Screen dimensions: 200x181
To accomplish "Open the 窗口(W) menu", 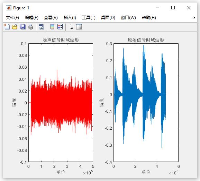I will [x=128, y=18].
